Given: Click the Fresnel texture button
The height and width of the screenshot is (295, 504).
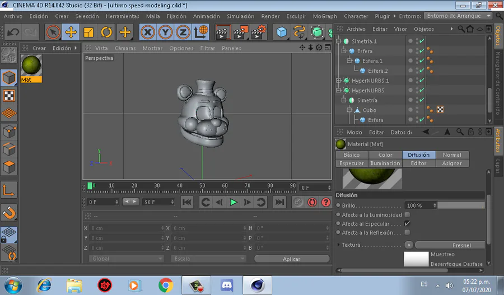Looking at the screenshot, I should click(450, 245).
